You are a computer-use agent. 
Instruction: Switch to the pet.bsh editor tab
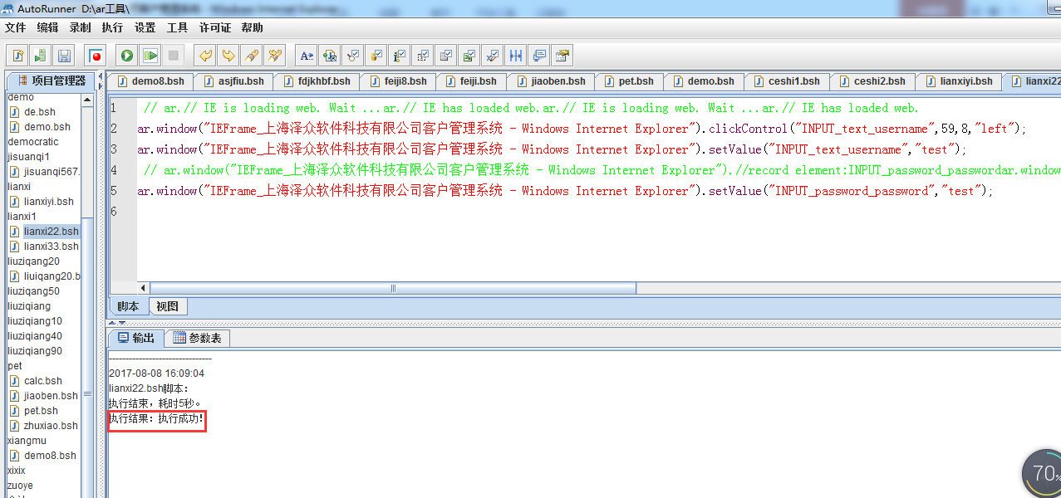(x=630, y=81)
